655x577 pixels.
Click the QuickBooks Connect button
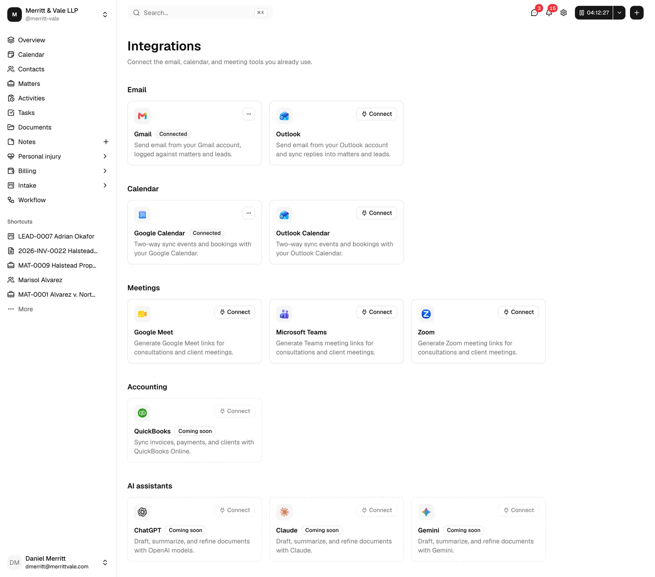235,411
